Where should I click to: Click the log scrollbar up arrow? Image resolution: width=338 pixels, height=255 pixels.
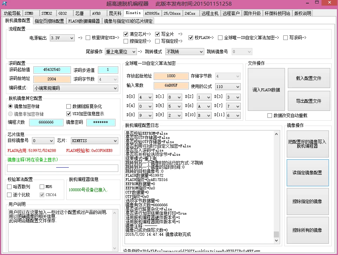point(276,134)
